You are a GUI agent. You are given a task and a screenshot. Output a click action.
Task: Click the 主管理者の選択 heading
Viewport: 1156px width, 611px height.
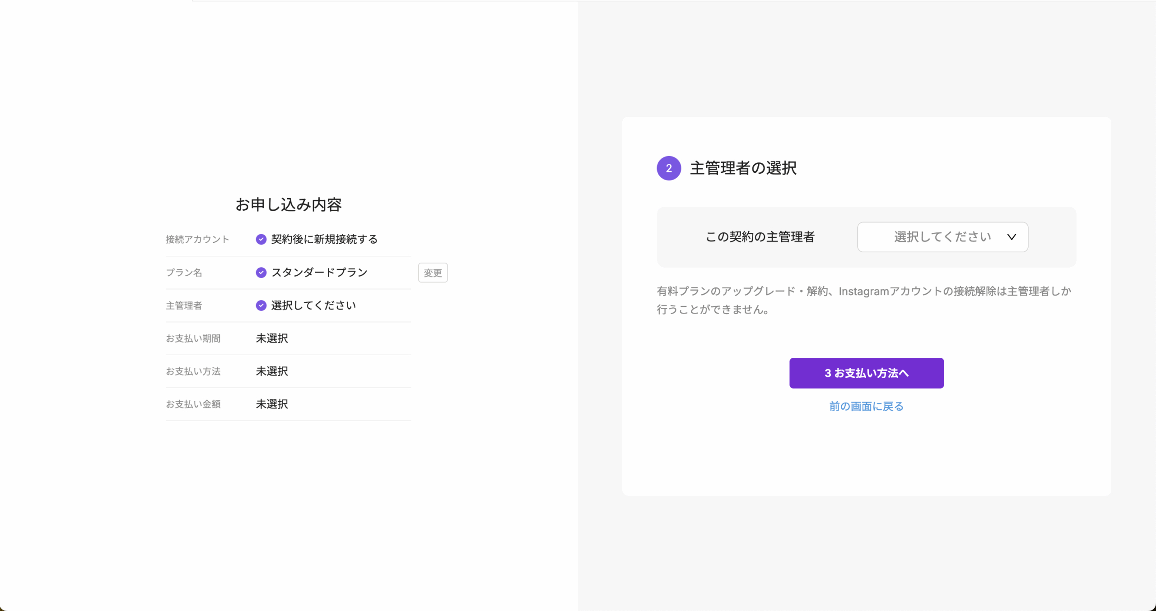pos(743,168)
